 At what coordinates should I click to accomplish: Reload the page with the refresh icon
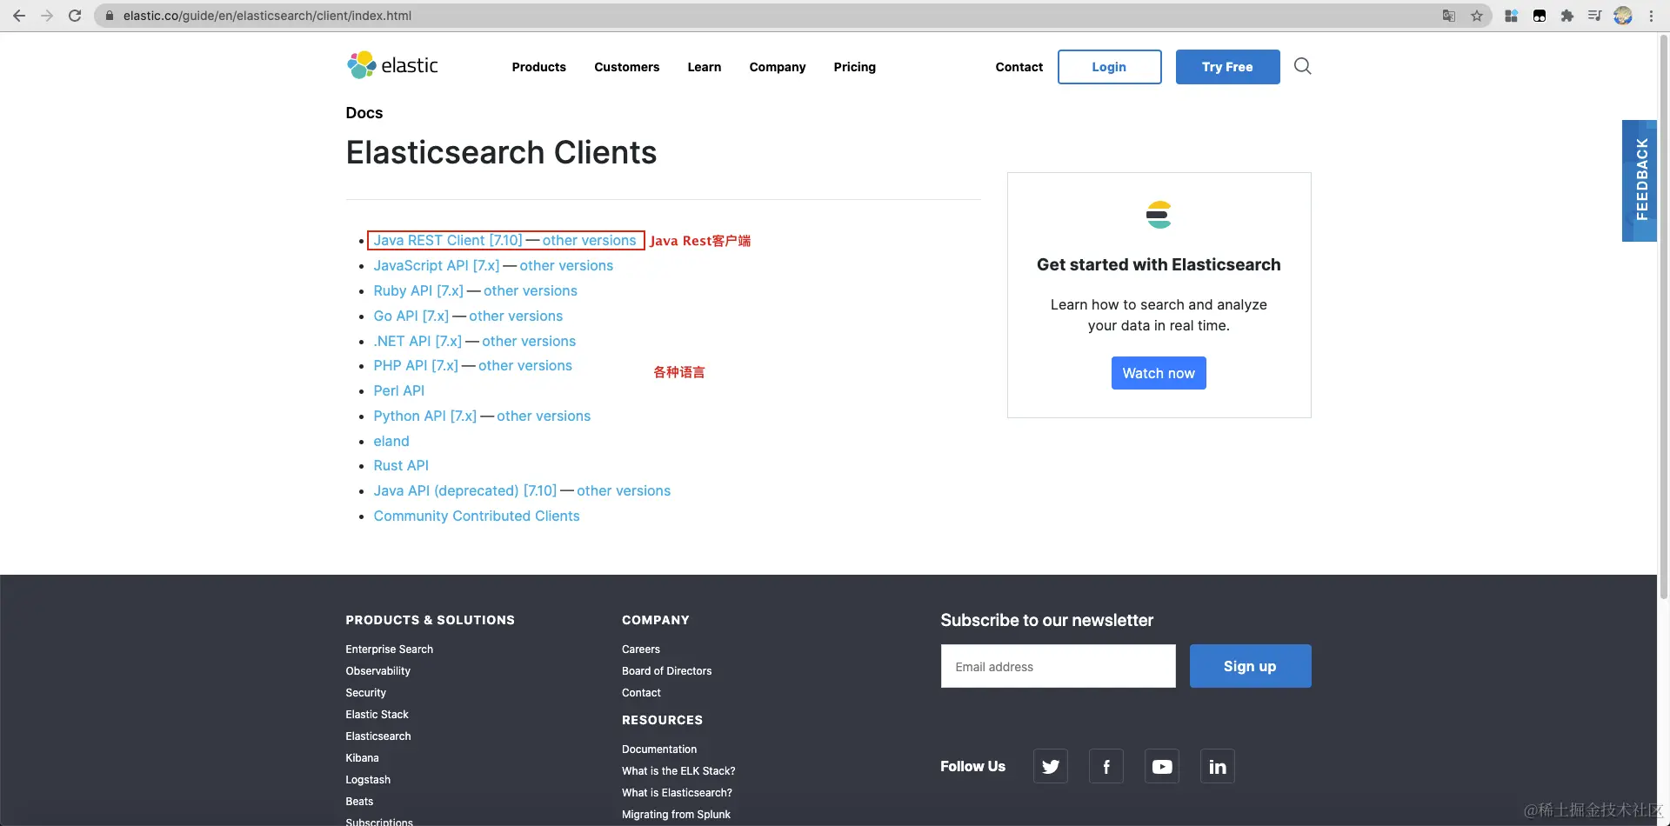[75, 16]
